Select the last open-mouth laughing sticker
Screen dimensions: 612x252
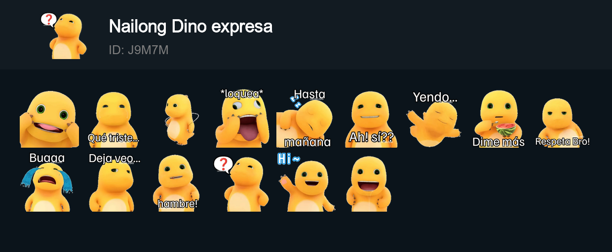tap(370, 182)
